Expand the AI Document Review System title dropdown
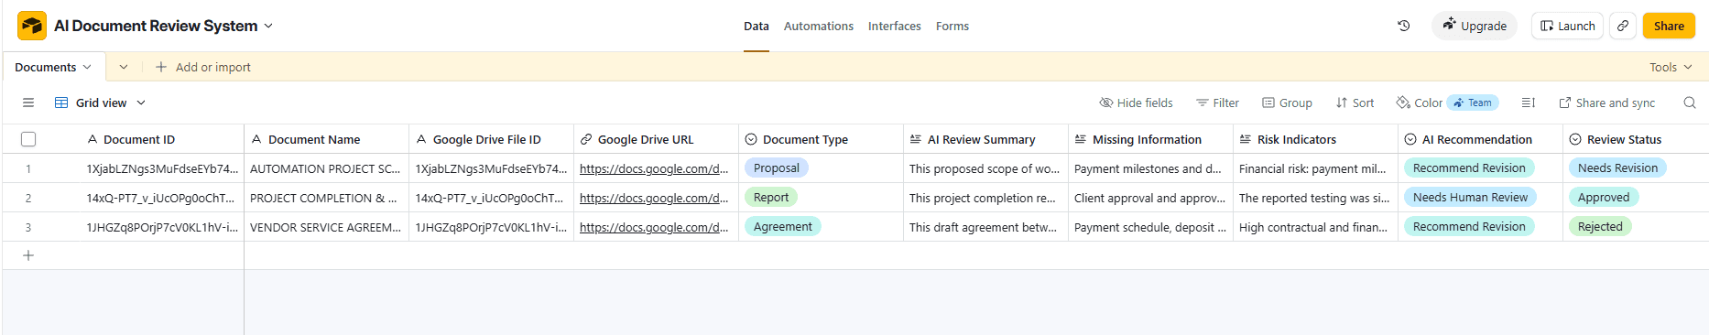 click(x=268, y=26)
